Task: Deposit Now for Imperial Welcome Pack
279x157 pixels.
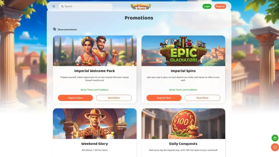Action: pos(75,98)
